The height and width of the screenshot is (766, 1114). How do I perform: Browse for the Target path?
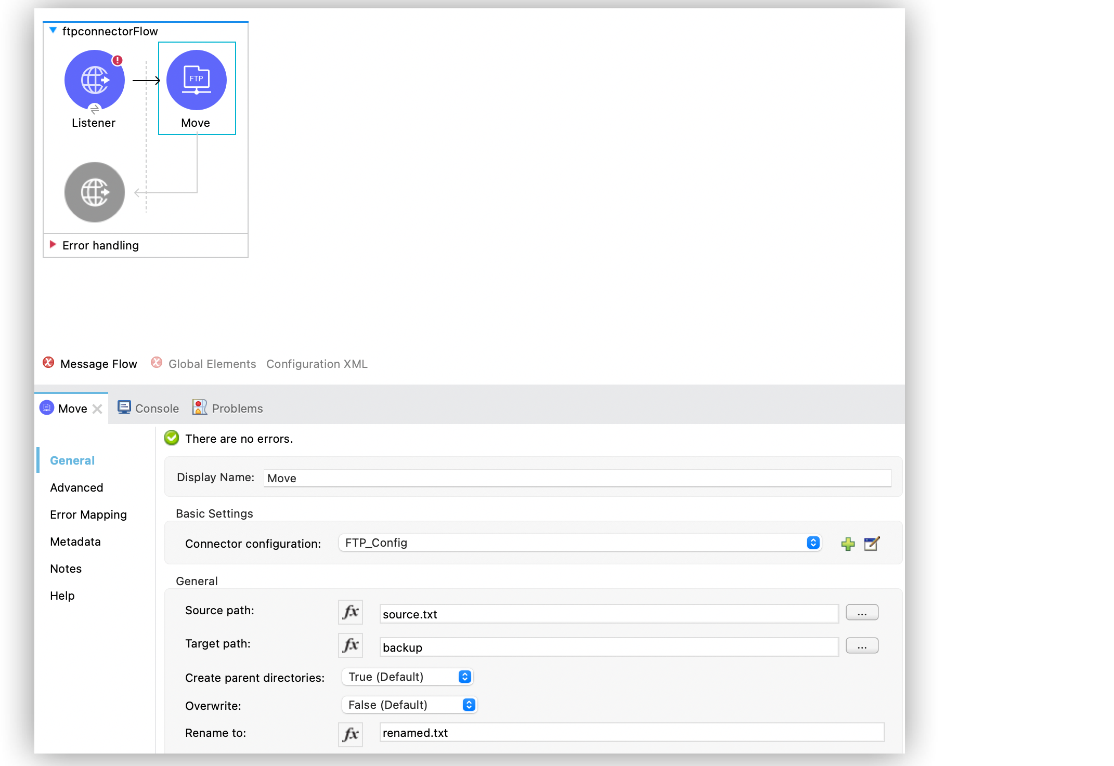point(862,645)
